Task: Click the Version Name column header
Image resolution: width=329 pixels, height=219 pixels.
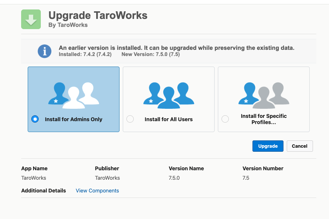Action: 186,168
